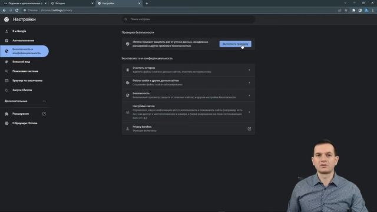This screenshot has width=377, height=212.
Task: Expand the clear history row arrow
Action: pos(249,70)
